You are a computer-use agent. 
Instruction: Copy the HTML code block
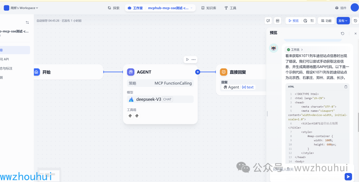(346, 87)
